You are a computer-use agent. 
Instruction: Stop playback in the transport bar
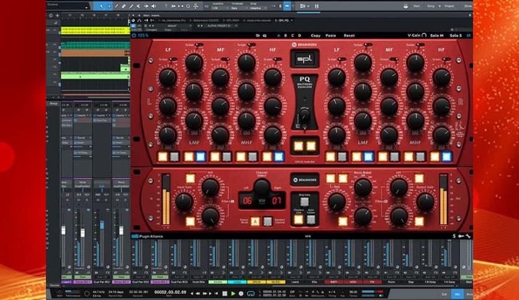[225, 293]
